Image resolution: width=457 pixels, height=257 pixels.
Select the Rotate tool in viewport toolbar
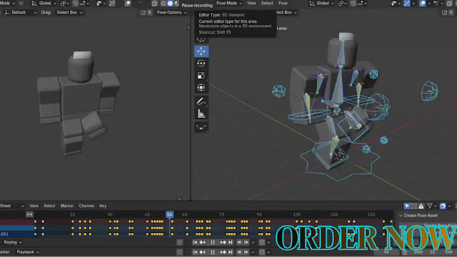[201, 64]
